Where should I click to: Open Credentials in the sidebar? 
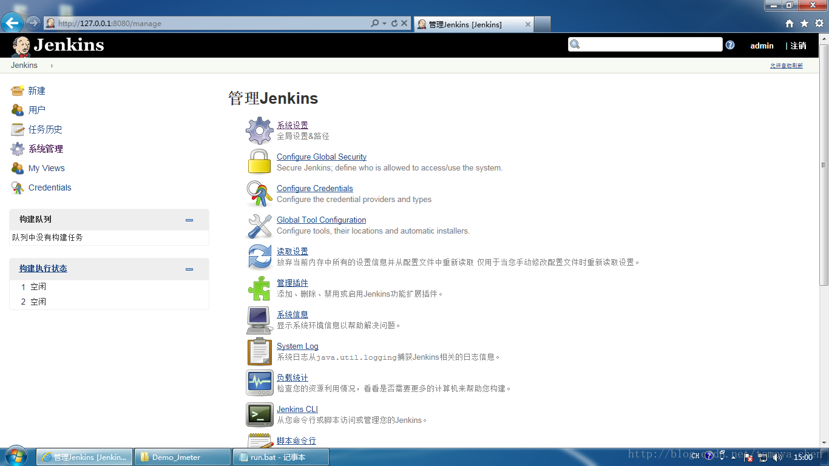point(50,187)
